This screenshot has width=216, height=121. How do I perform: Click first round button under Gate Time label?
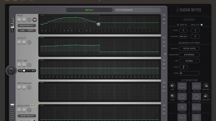[x=19, y=65]
